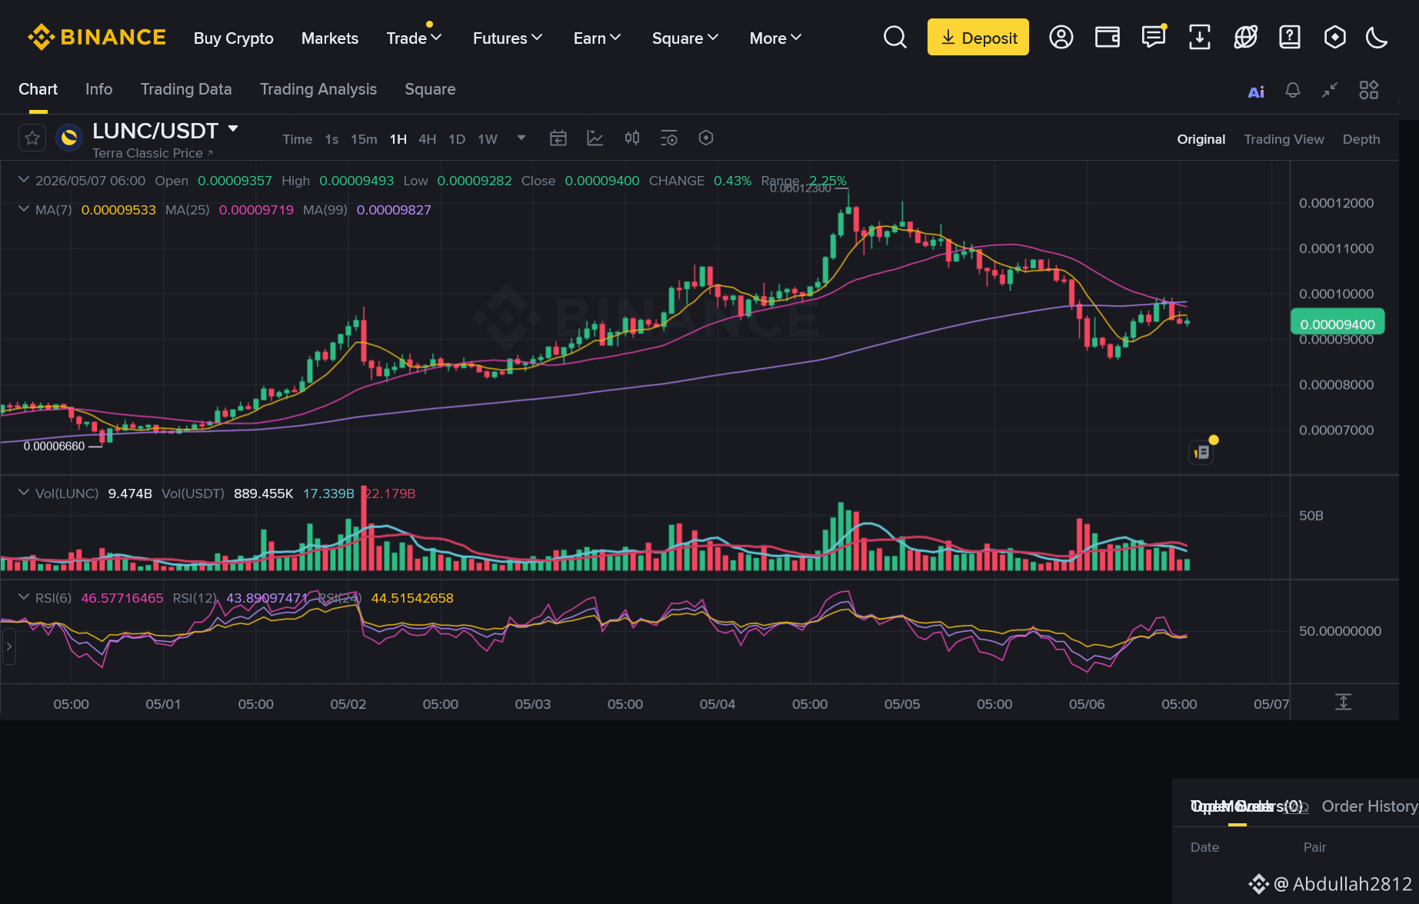The image size is (1419, 904).
Task: Expand more time intervals dropdown
Action: coord(521,138)
